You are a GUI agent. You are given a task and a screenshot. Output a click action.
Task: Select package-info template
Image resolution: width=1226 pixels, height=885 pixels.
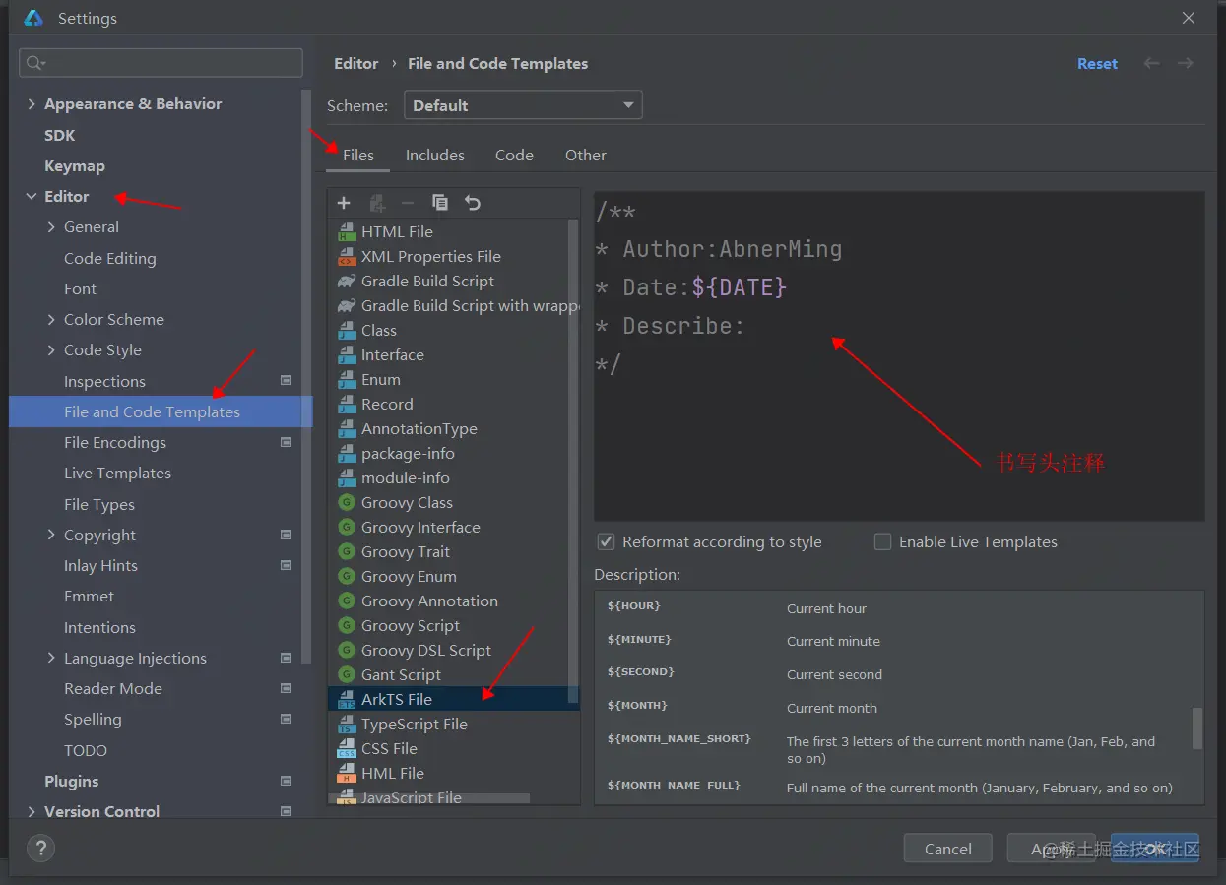point(408,454)
